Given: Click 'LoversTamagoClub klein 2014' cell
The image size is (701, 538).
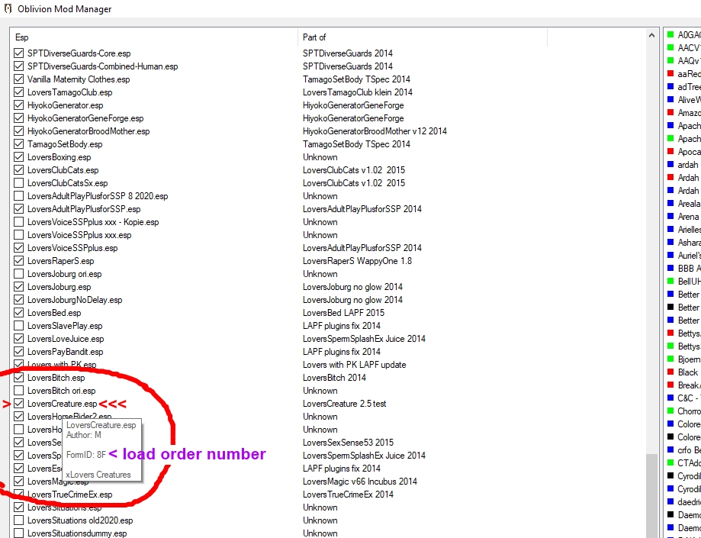Looking at the screenshot, I should [358, 92].
